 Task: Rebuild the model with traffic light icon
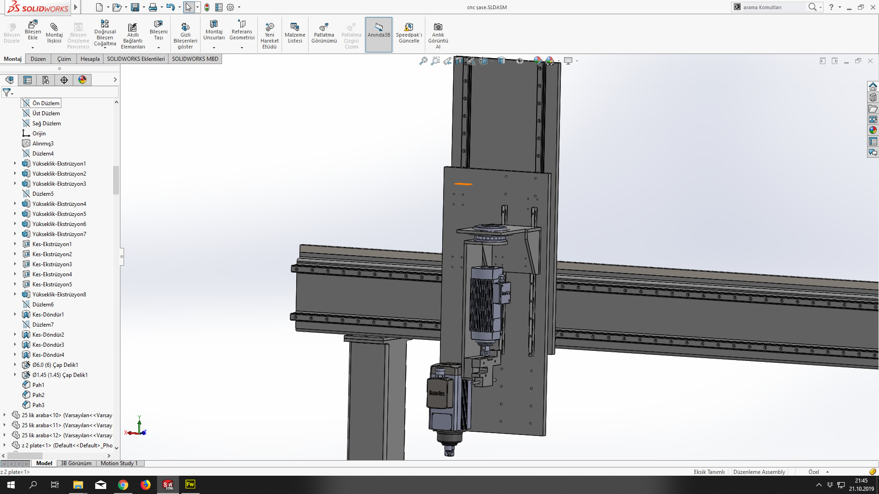click(207, 7)
